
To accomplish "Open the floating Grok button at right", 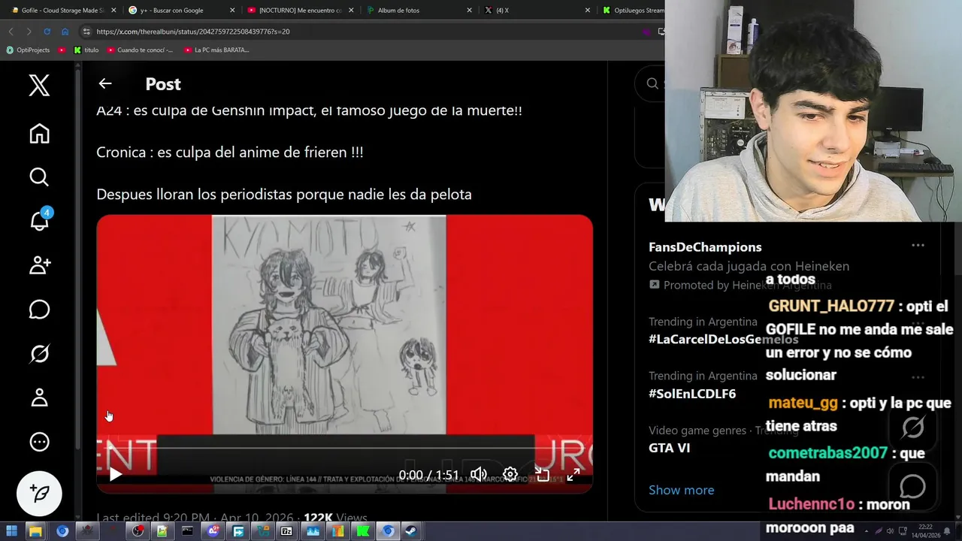I will [912, 428].
